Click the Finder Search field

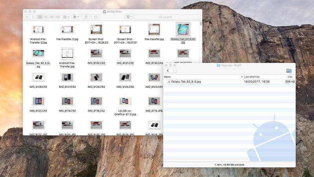[x=168, y=17]
